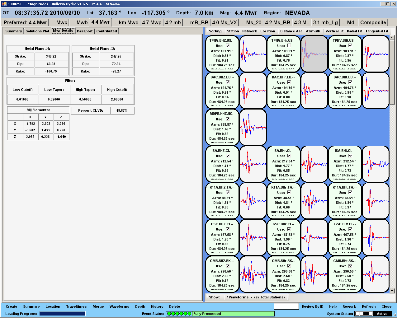The image size is (397, 318).
Task: Open the Waveforms view
Action: tap(119, 306)
